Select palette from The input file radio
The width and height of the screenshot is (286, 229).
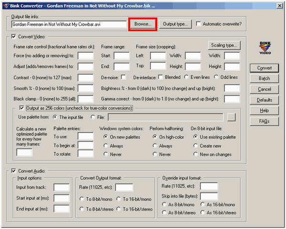click(55, 117)
